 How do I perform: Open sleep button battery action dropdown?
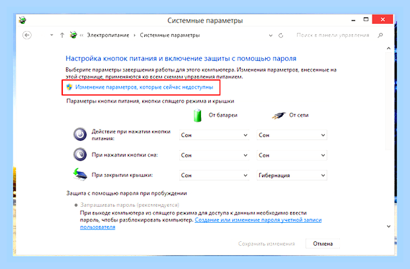point(214,155)
